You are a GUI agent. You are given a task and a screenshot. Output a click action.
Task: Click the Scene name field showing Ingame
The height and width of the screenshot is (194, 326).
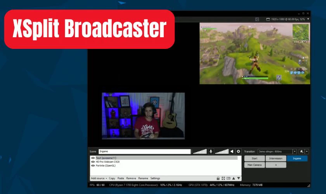[144, 151]
